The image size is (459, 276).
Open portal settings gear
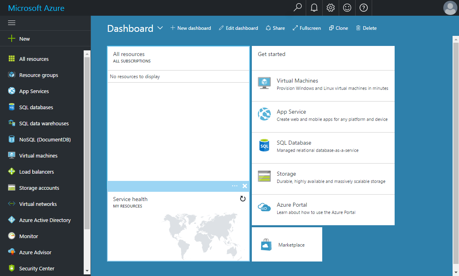(x=331, y=8)
